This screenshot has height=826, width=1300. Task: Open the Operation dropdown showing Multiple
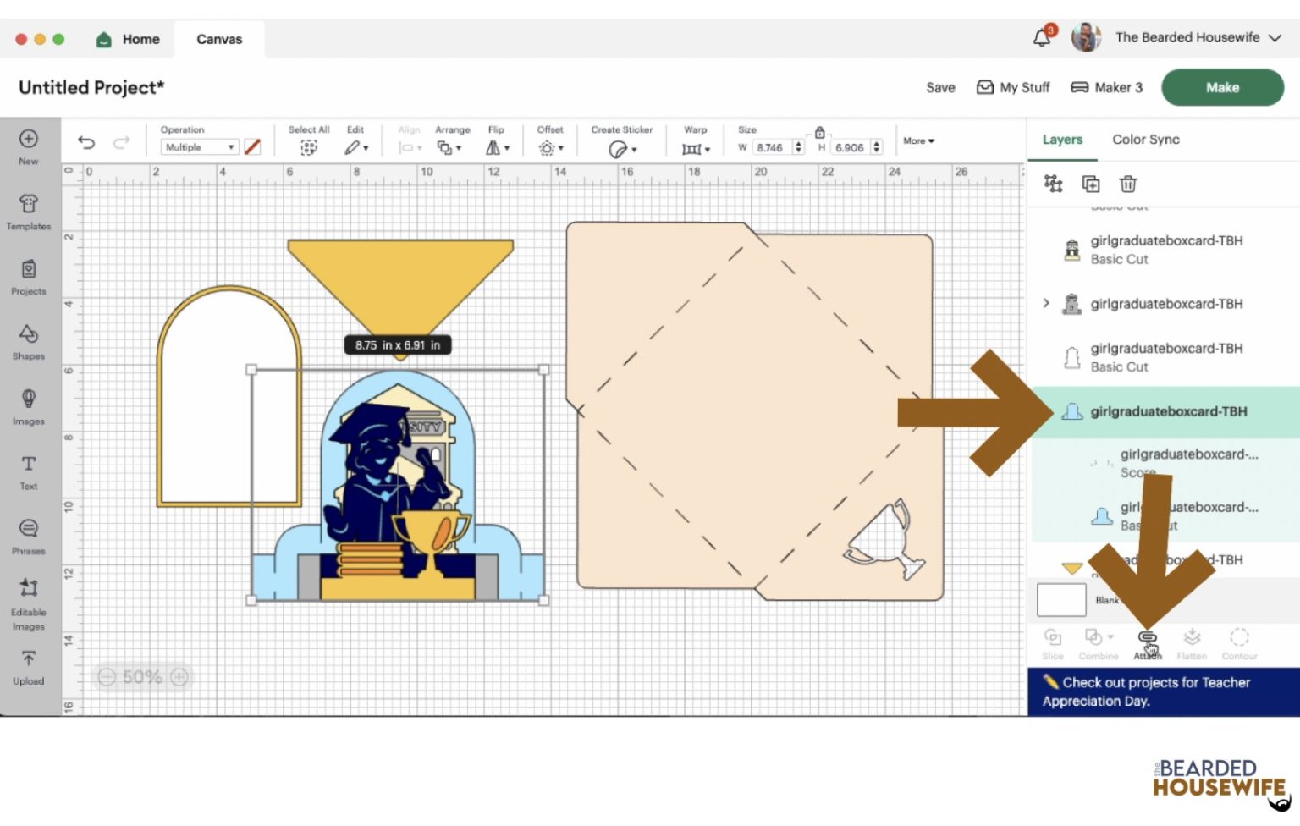pyautogui.click(x=200, y=147)
